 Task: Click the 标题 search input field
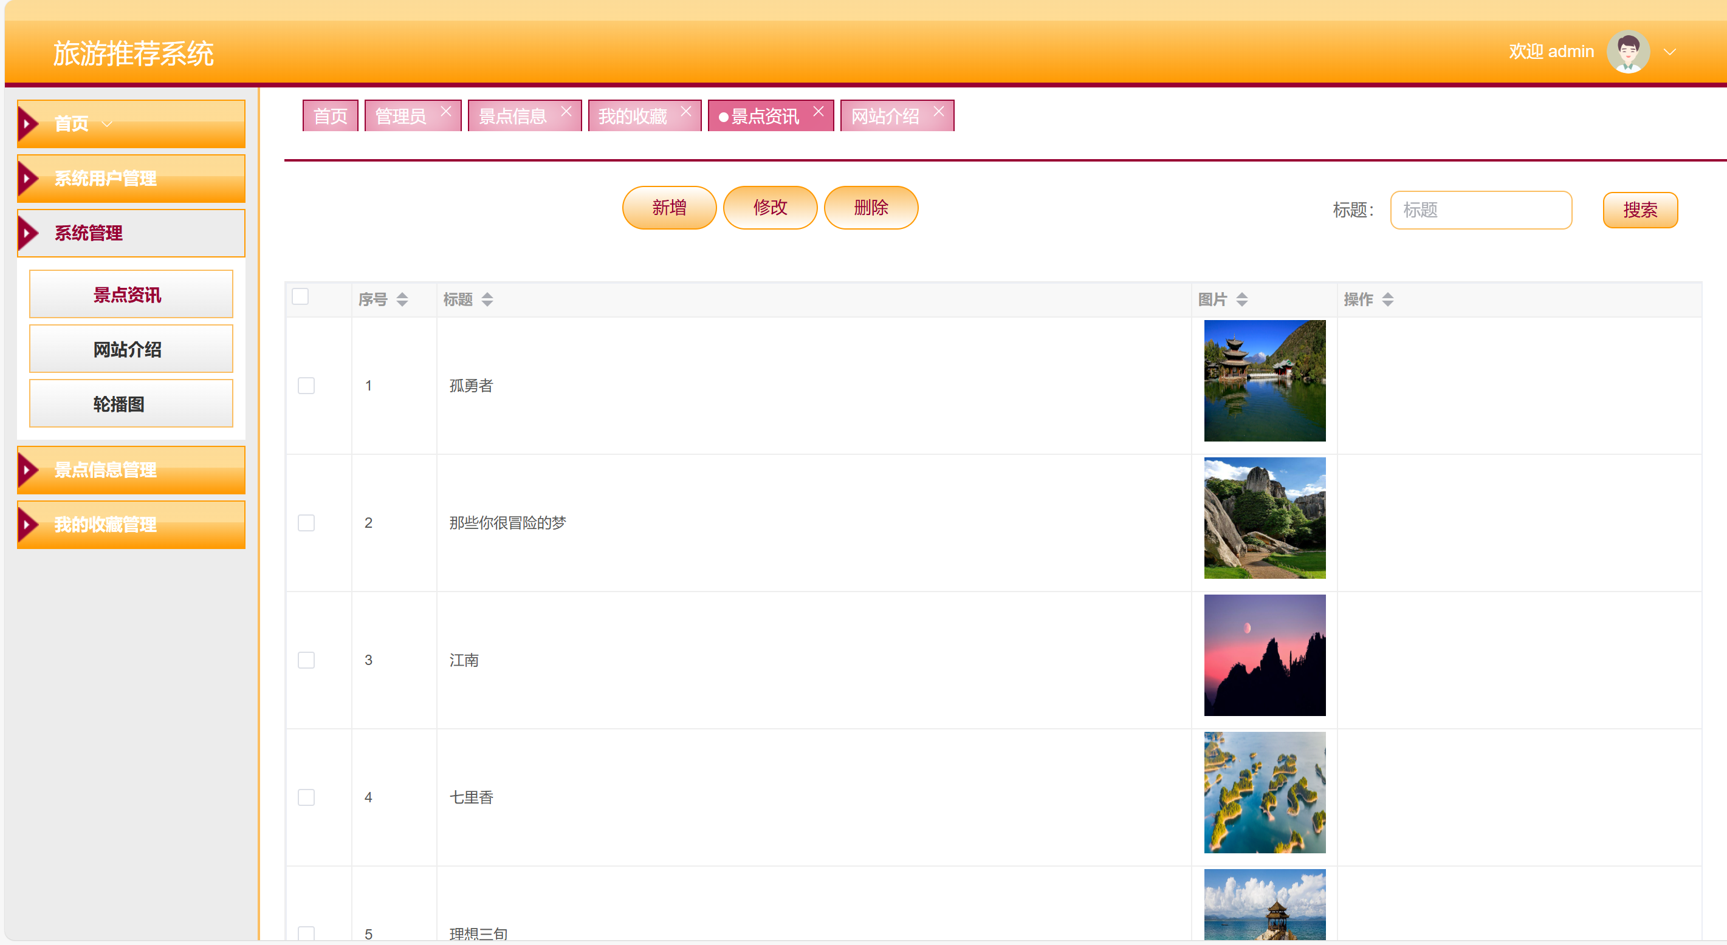point(1480,211)
